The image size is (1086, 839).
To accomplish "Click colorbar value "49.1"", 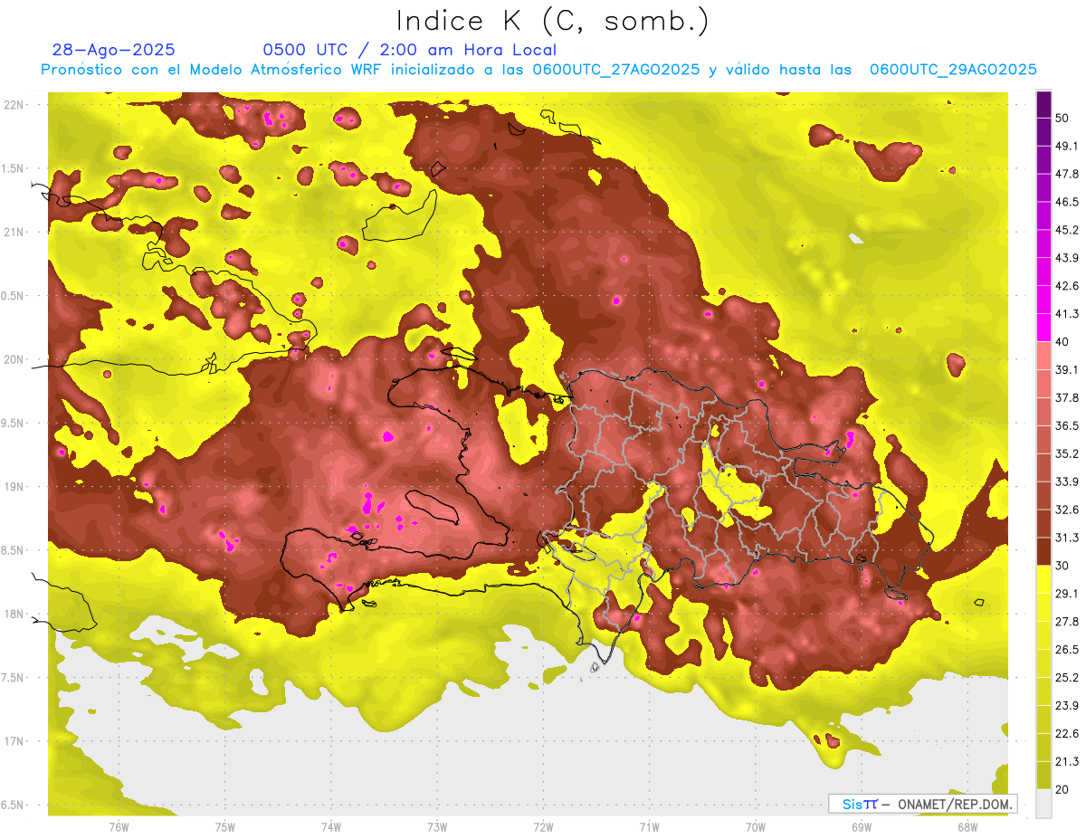I will click(x=1067, y=146).
